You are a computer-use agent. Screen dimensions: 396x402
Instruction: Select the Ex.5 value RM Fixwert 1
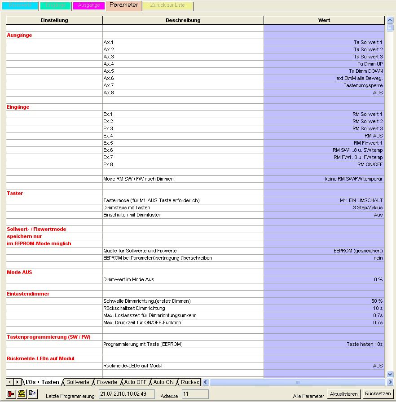[324, 143]
